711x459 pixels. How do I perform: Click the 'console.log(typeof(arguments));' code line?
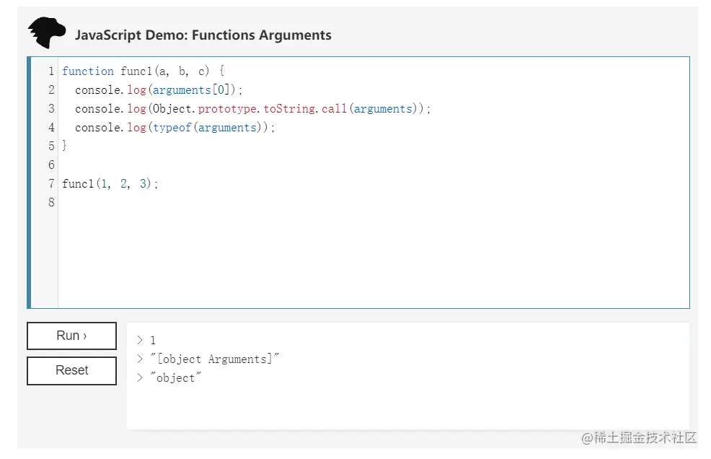tap(175, 128)
